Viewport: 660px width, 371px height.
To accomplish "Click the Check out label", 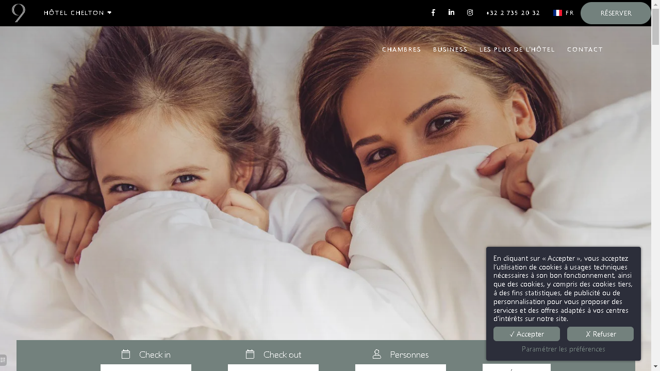I will [x=282, y=355].
